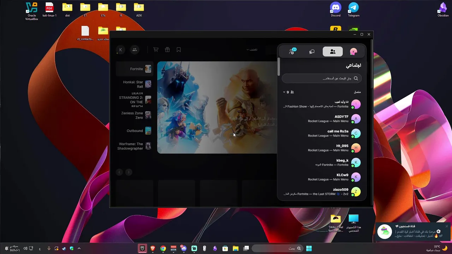Open Discord from taskbar
452x254 pixels.
184,248
